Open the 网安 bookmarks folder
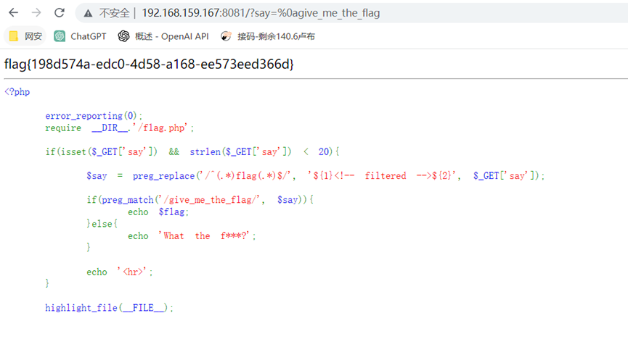628x347 pixels. point(25,36)
